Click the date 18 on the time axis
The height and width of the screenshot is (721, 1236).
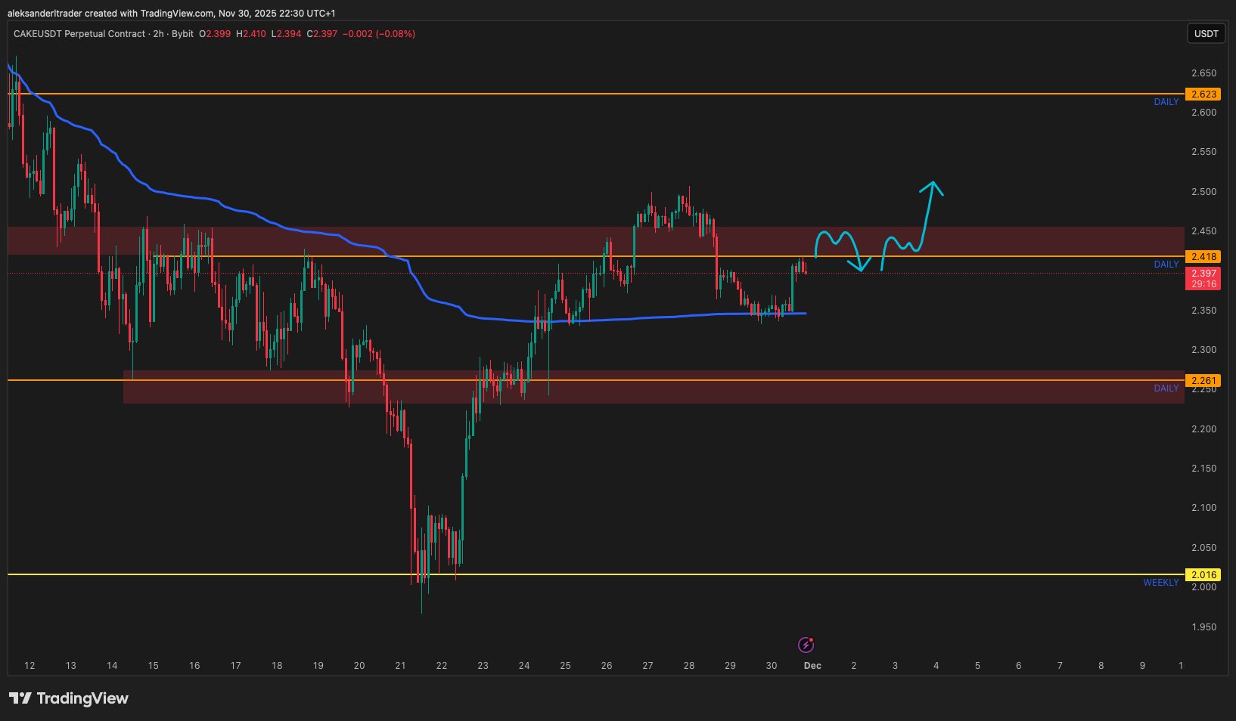(277, 666)
